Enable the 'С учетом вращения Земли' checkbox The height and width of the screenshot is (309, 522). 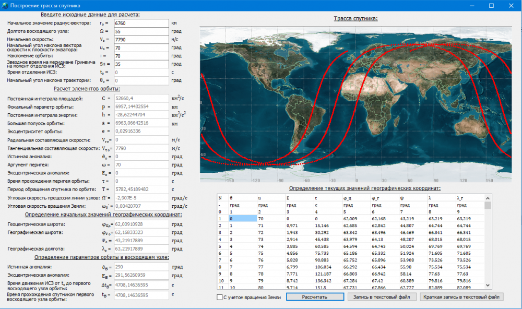click(x=220, y=298)
